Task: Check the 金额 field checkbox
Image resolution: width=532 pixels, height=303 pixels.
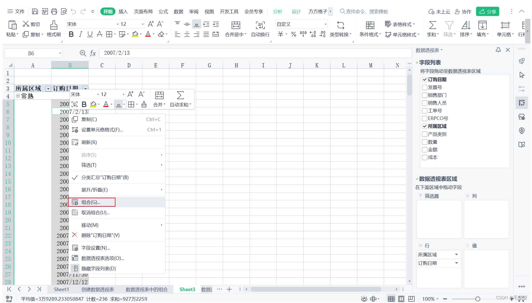Action: 424,150
